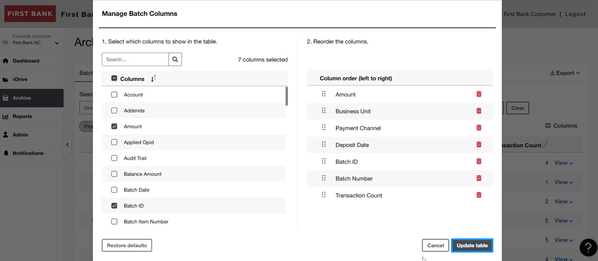Remove Transaction Count via its trash icon
The image size is (598, 261).
pos(479,195)
